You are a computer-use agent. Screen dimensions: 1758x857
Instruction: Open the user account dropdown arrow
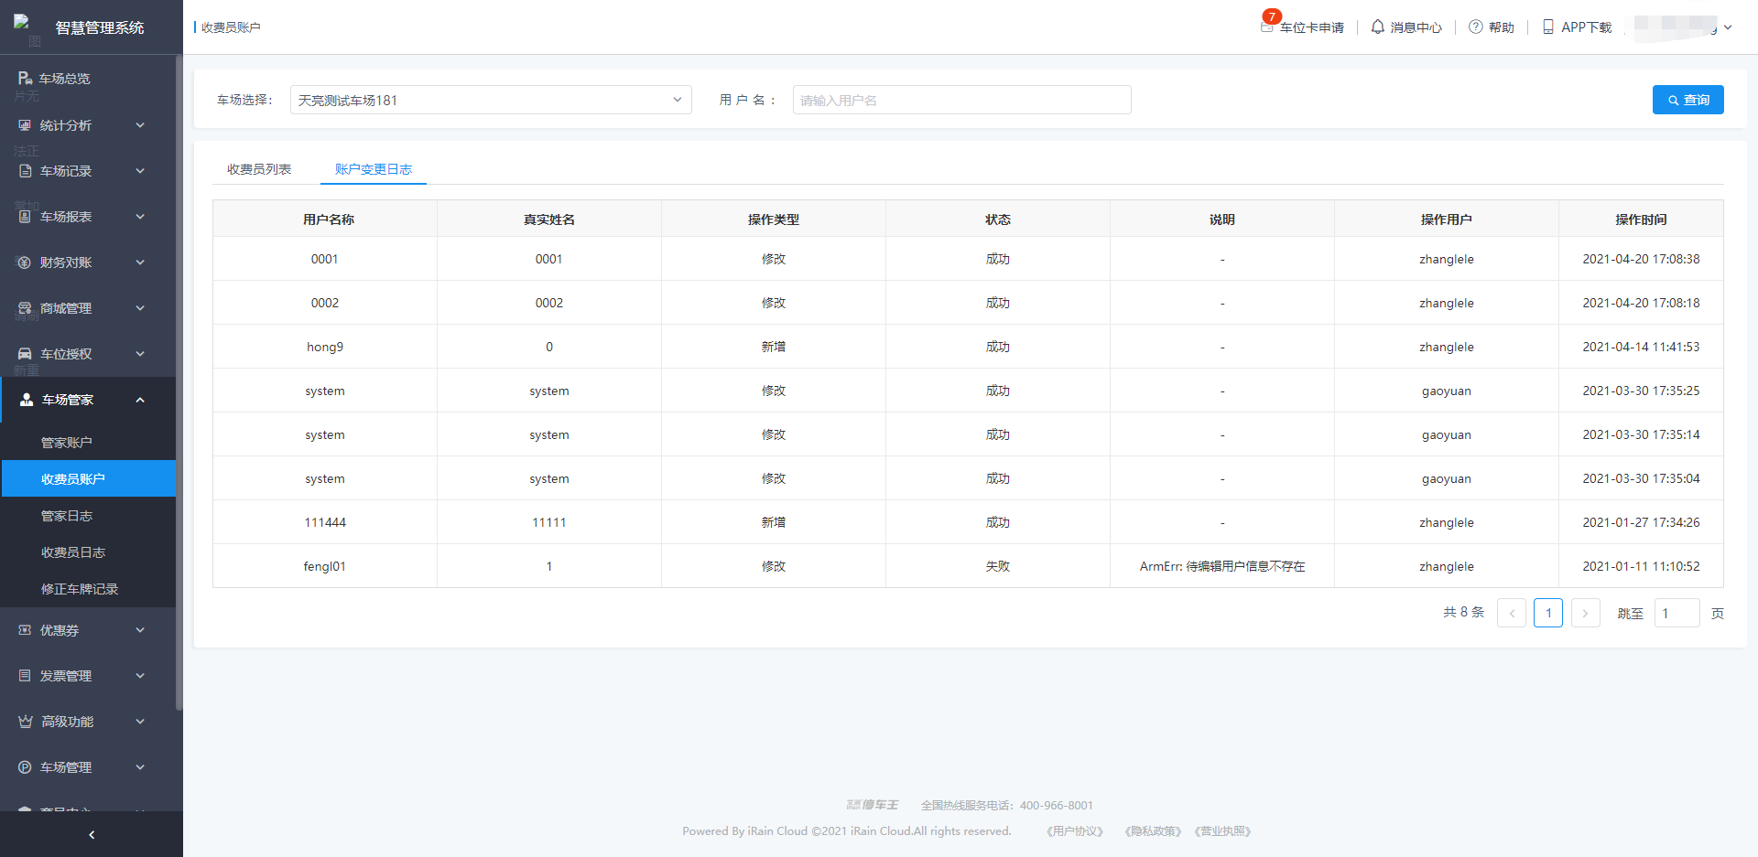(1728, 27)
